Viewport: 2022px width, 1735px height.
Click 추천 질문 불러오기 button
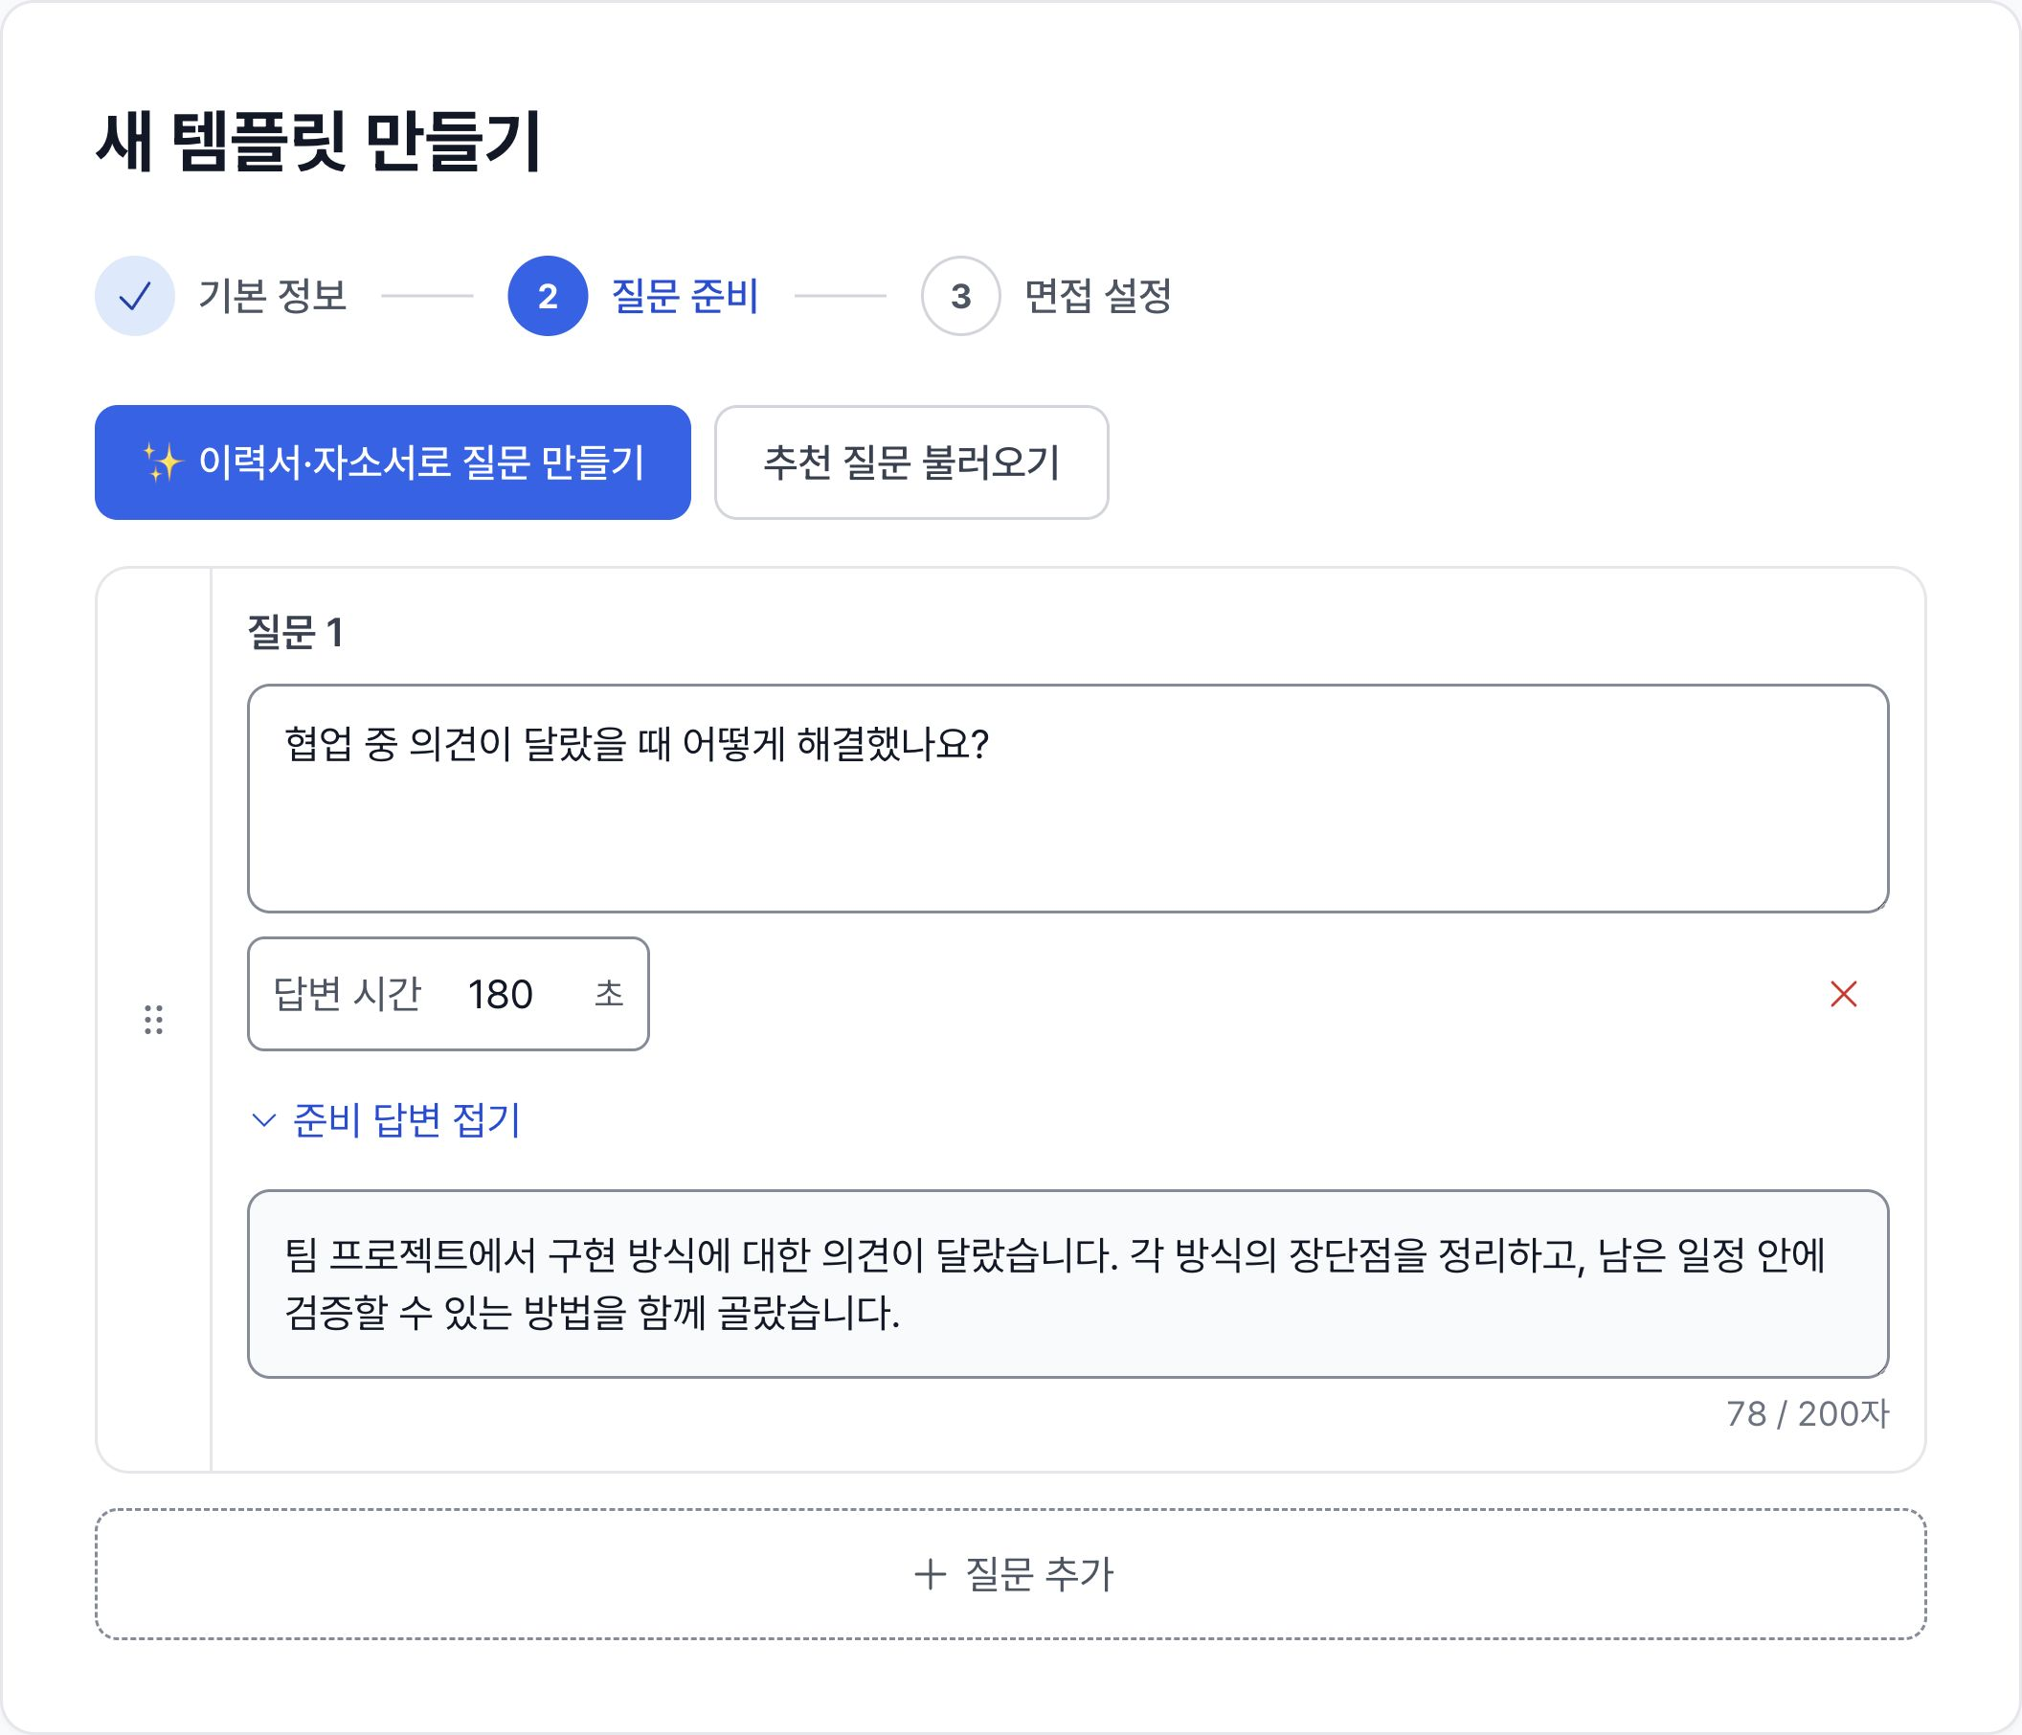910,462
